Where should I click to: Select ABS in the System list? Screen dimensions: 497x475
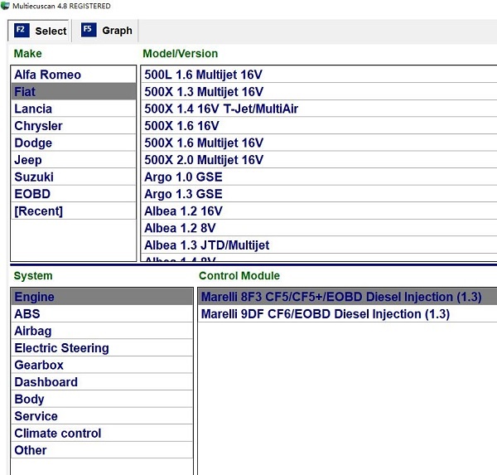tap(27, 314)
